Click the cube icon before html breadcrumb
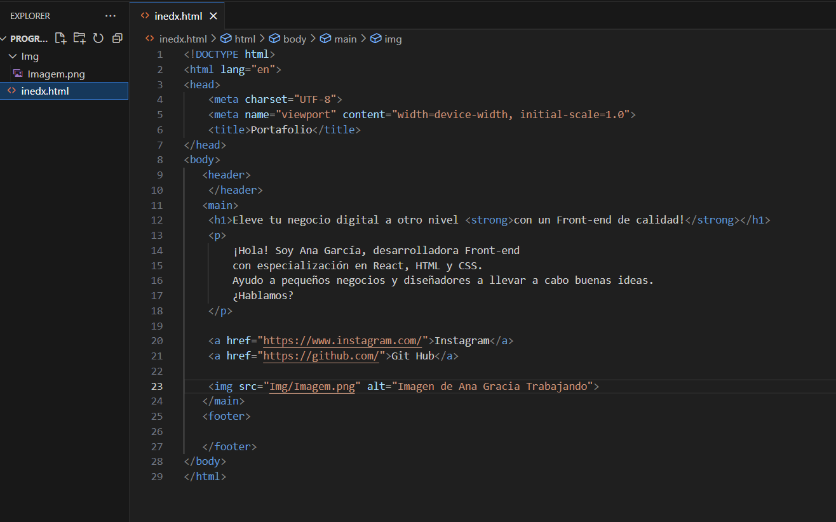 click(x=226, y=39)
